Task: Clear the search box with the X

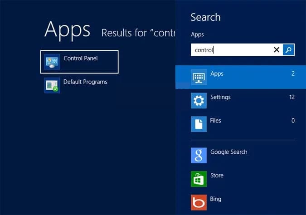Action: (x=277, y=50)
